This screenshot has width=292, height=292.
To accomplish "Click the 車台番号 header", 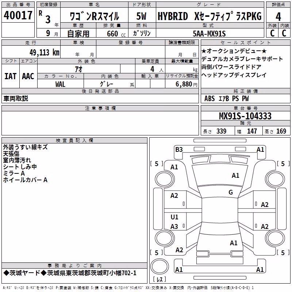I will click(245, 108).
